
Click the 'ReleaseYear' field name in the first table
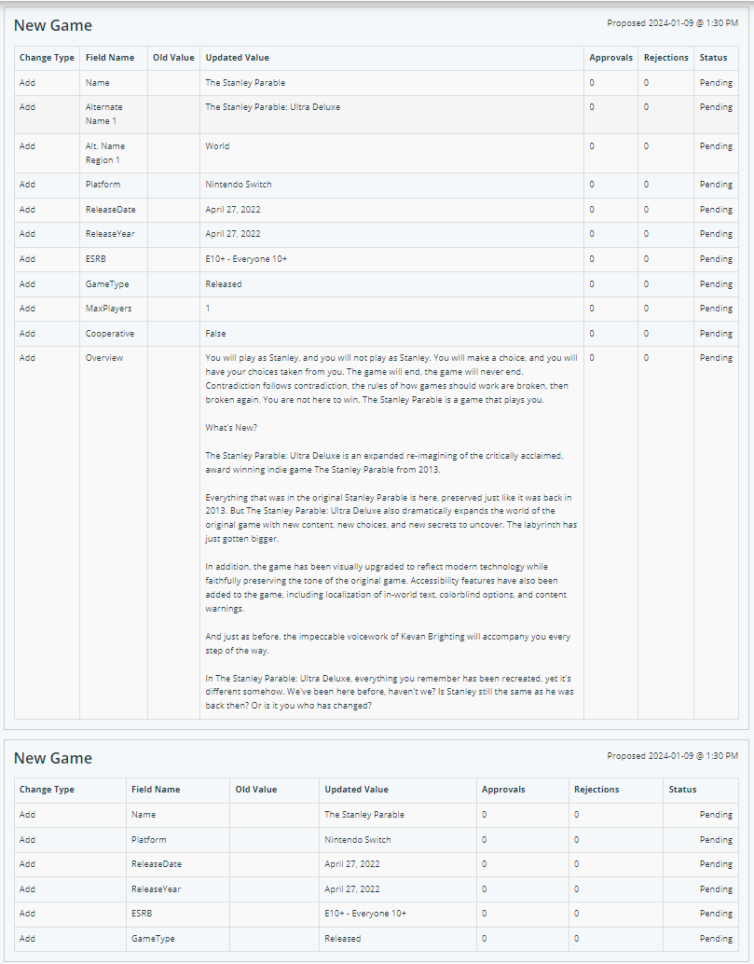(110, 234)
